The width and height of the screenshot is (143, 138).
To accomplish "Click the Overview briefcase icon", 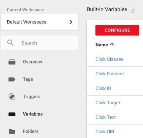I will [12, 62].
